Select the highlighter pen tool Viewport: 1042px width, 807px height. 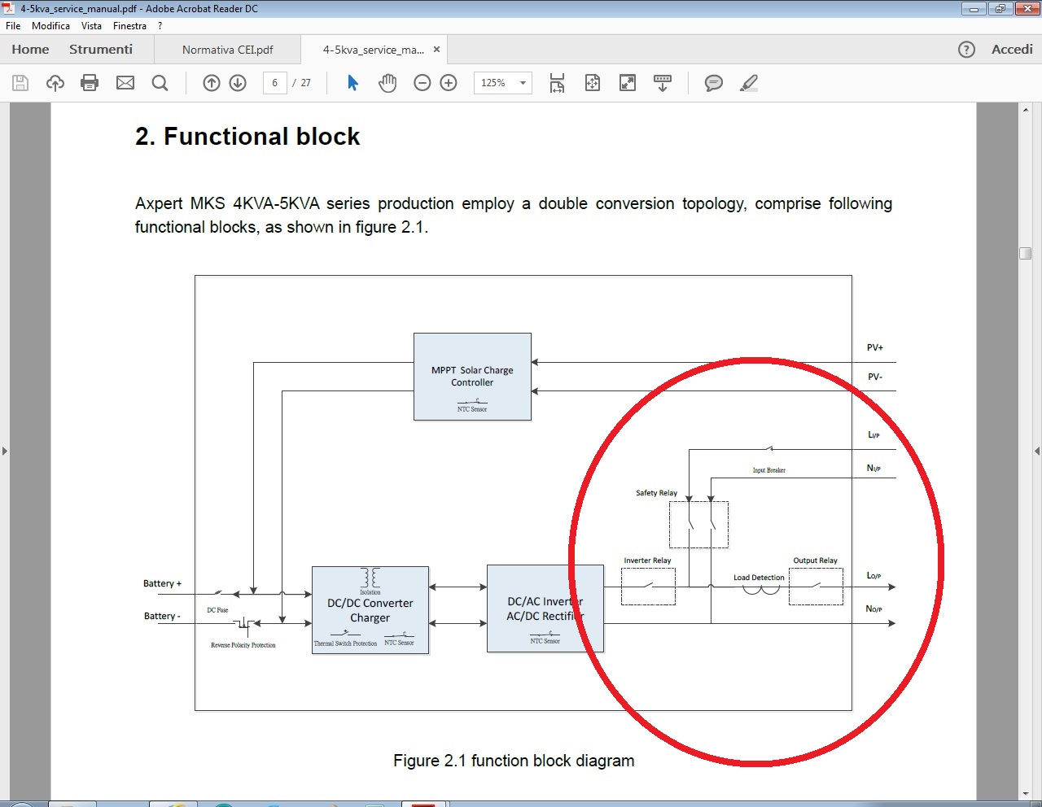tap(749, 83)
